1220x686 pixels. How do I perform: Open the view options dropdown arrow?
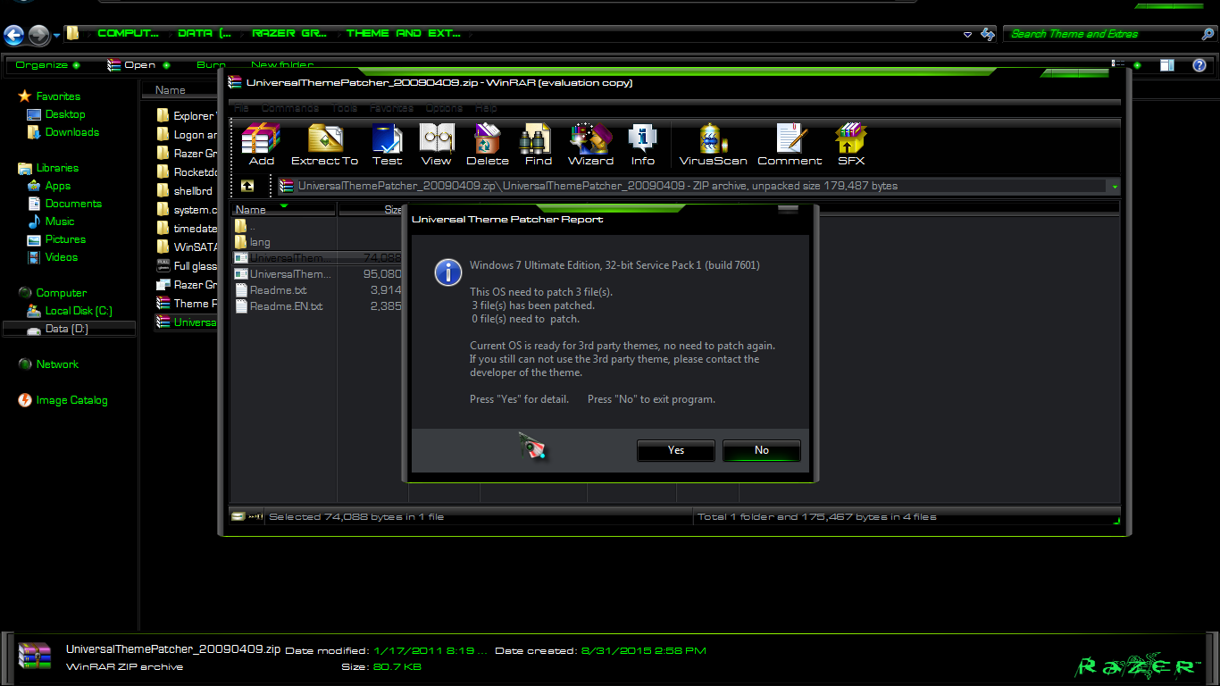[1137, 65]
